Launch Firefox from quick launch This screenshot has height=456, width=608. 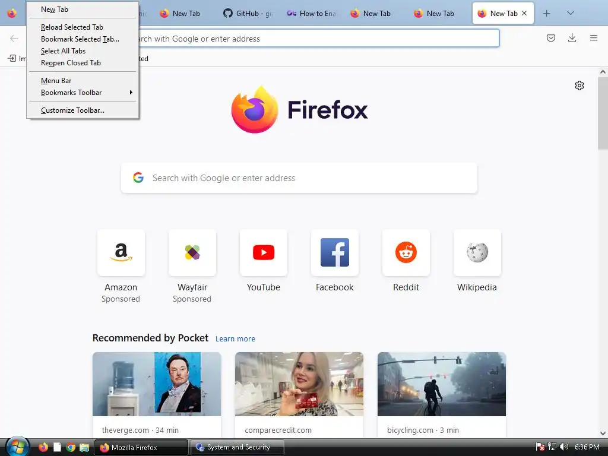point(43,447)
